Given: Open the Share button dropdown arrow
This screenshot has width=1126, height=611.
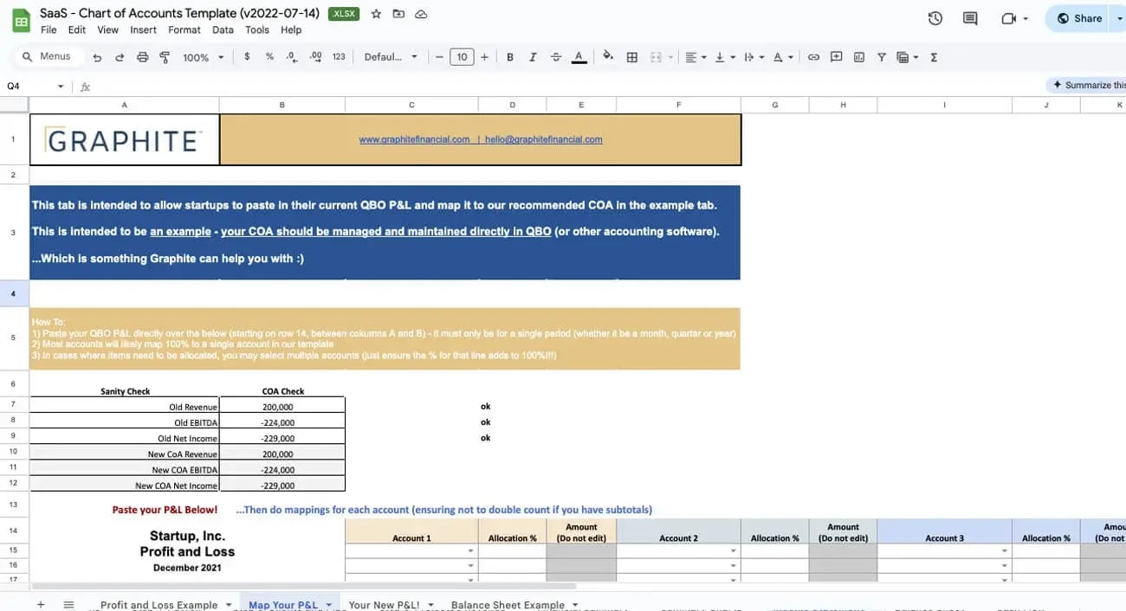Looking at the screenshot, I should [1119, 18].
